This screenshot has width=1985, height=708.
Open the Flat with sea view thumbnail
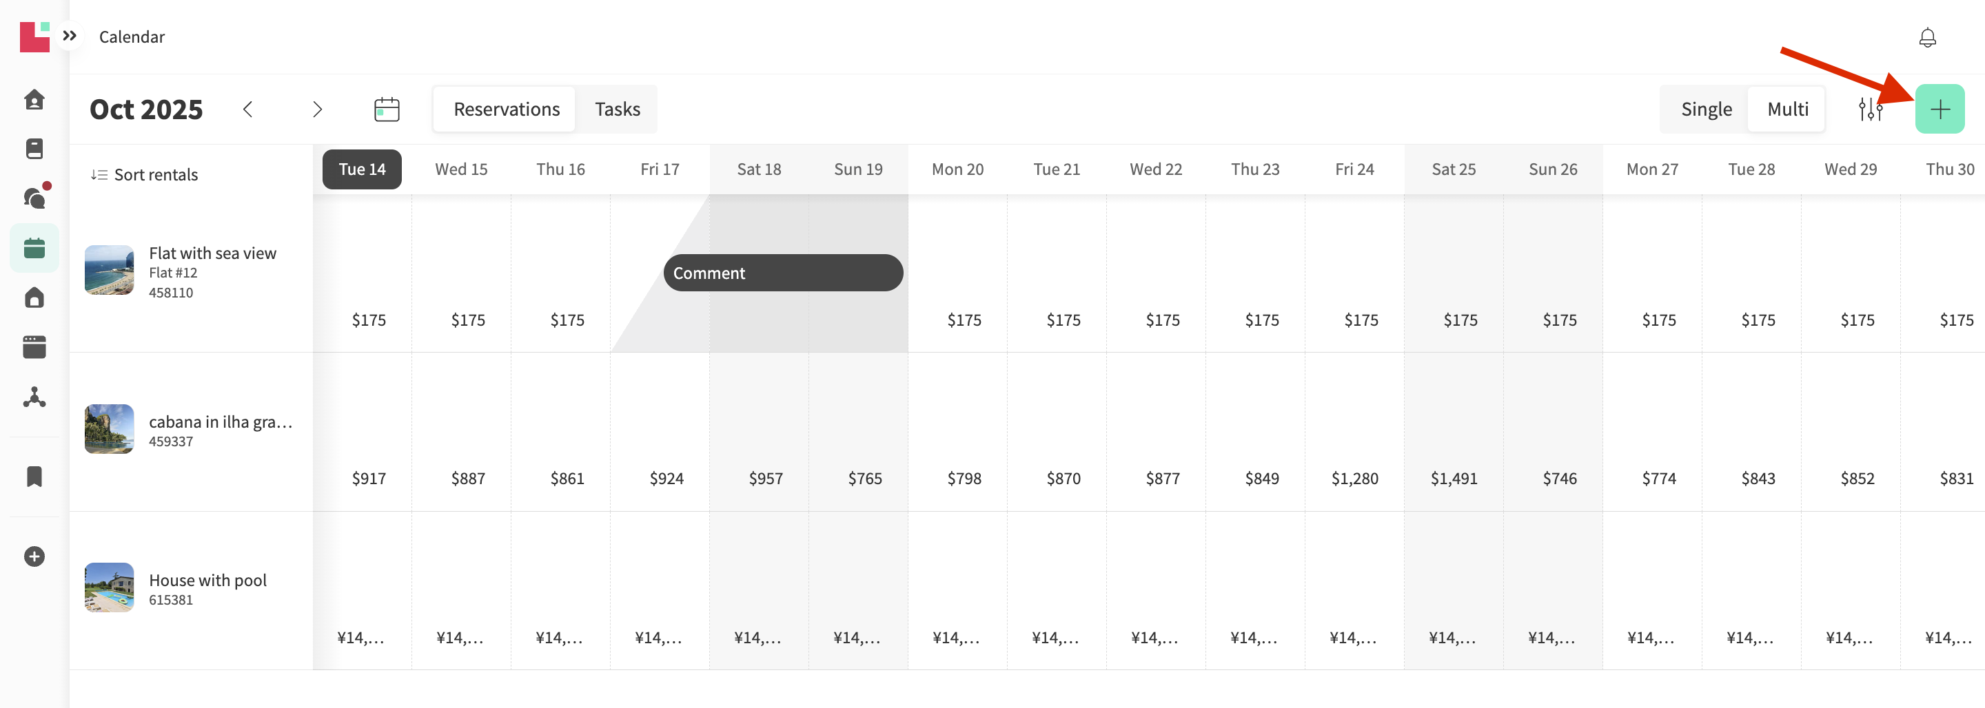pos(110,271)
